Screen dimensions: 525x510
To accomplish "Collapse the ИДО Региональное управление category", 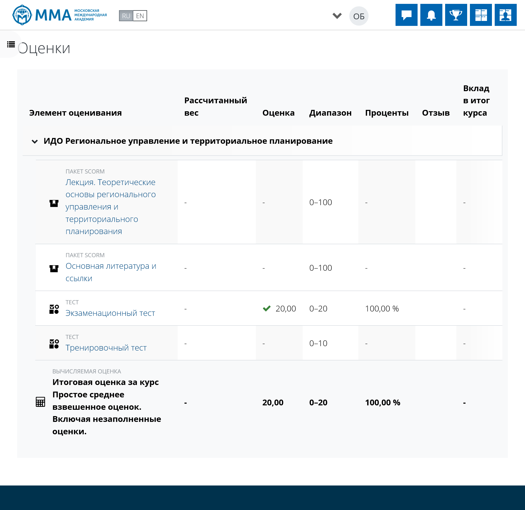I will click(x=35, y=142).
